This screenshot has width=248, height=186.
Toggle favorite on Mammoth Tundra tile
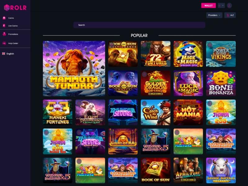point(46,44)
